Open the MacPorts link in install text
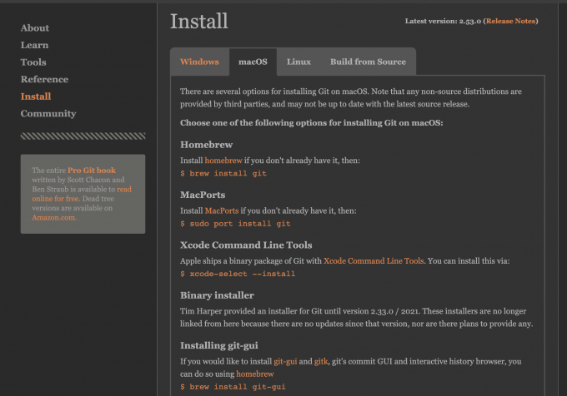Screen dimensions: 567x396 [222, 210]
